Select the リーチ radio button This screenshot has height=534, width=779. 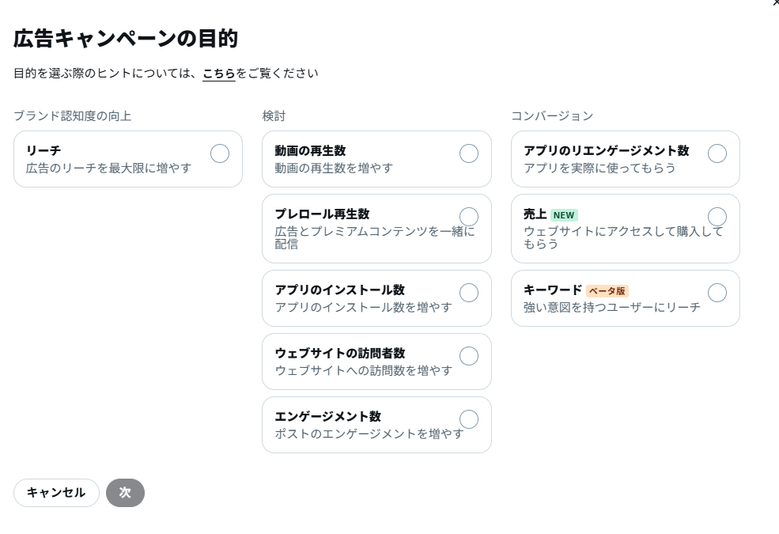pos(220,153)
